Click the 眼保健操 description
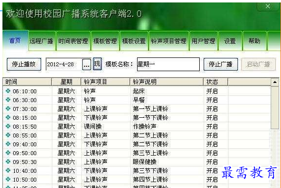281x188 pixels. (x=144, y=162)
